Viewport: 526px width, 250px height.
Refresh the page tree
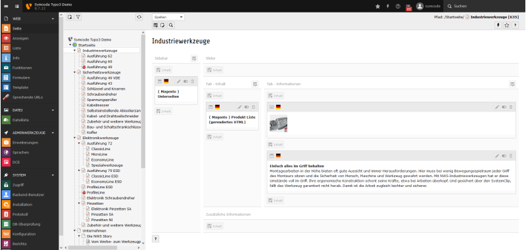click(139, 17)
